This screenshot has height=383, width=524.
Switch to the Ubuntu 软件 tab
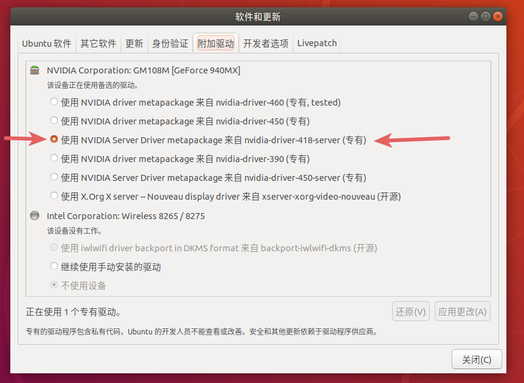coord(46,43)
